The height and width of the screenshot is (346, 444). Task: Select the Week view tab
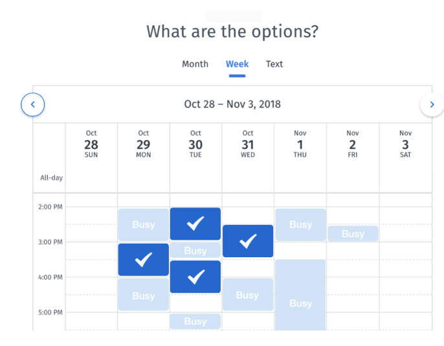point(237,64)
